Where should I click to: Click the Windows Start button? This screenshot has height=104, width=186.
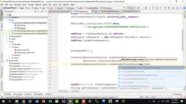3,101
